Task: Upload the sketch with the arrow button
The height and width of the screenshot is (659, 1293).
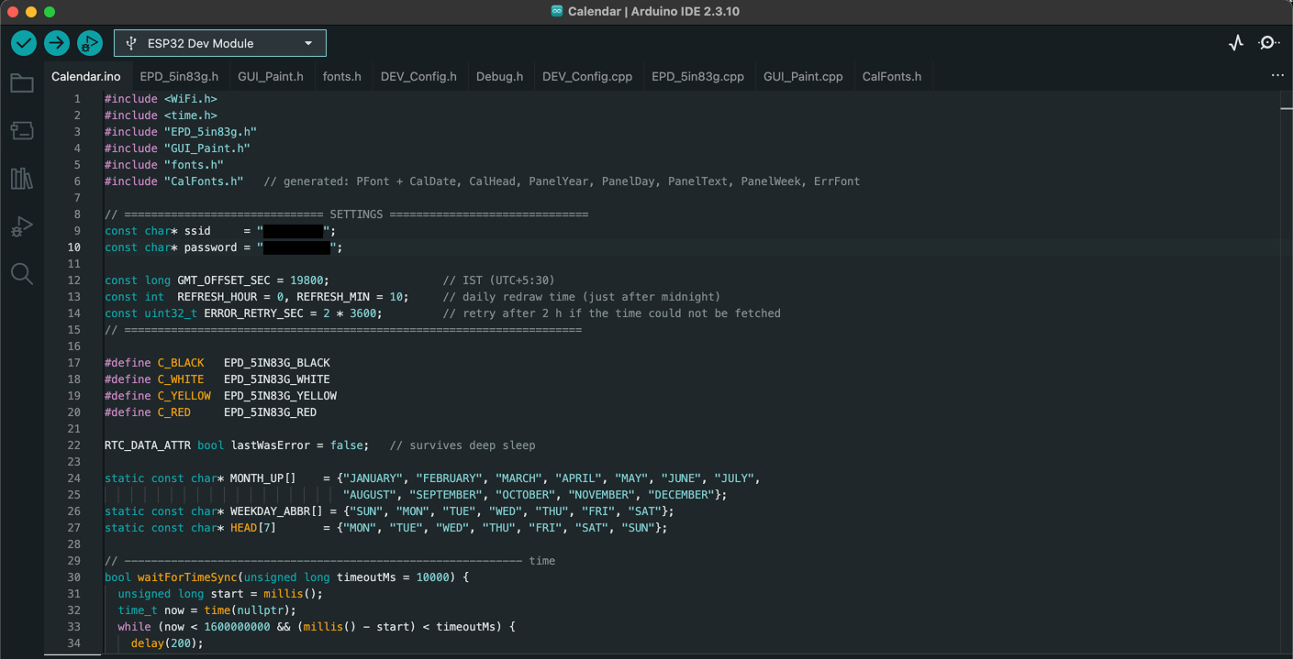Action: coord(57,43)
